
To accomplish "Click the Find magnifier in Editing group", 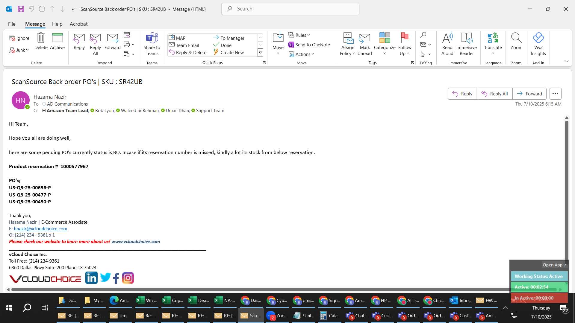I will tap(423, 35).
